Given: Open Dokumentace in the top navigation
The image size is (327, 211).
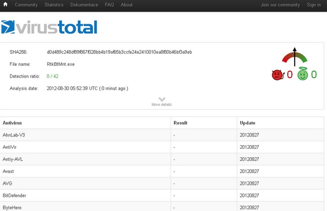Looking at the screenshot, I should tap(84, 5).
